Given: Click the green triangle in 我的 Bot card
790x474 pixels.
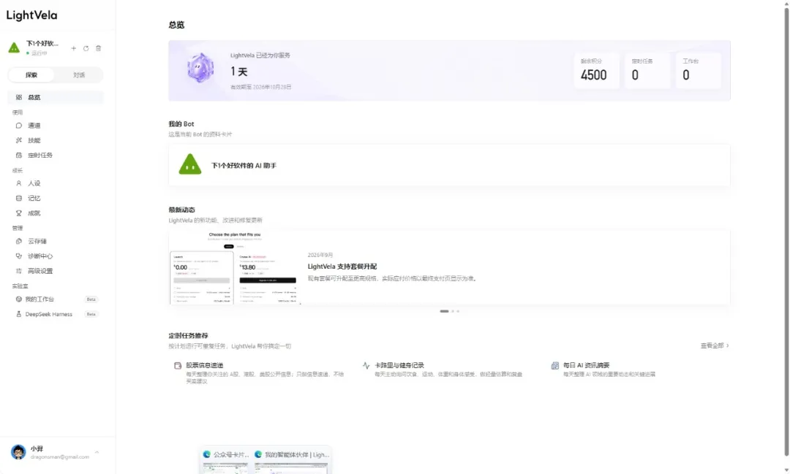Looking at the screenshot, I should point(190,164).
